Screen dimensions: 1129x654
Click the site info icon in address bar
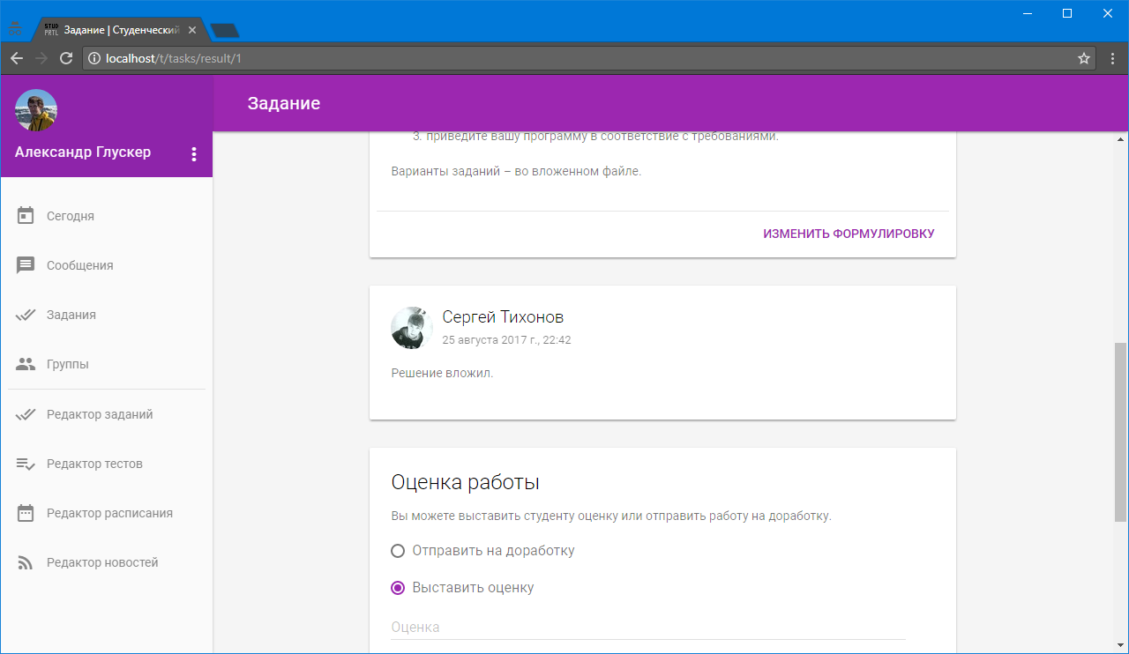coord(93,59)
